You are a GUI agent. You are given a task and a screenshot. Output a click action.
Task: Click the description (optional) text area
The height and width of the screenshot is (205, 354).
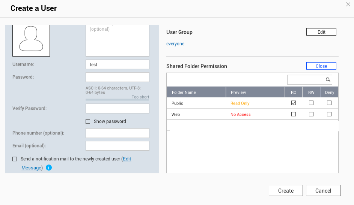pos(117,40)
